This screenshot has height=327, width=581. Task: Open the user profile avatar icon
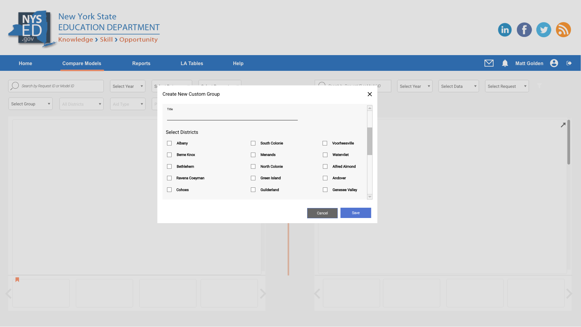pyautogui.click(x=554, y=63)
